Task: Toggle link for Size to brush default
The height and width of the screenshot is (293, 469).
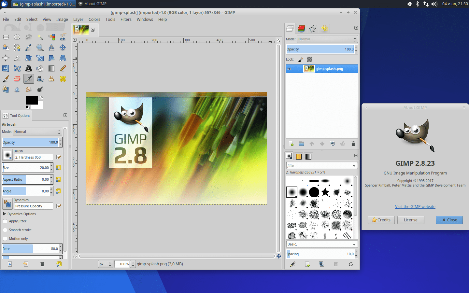Action: click(59, 168)
